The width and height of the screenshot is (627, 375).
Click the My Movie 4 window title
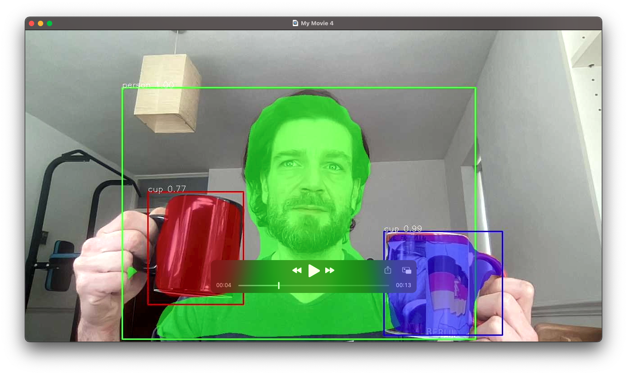tap(317, 23)
